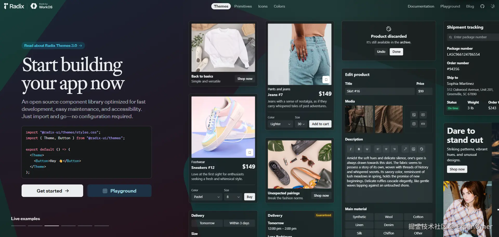The width and height of the screenshot is (499, 237).
Task: Open the GitHub repository icon in header
Action: 482,6
